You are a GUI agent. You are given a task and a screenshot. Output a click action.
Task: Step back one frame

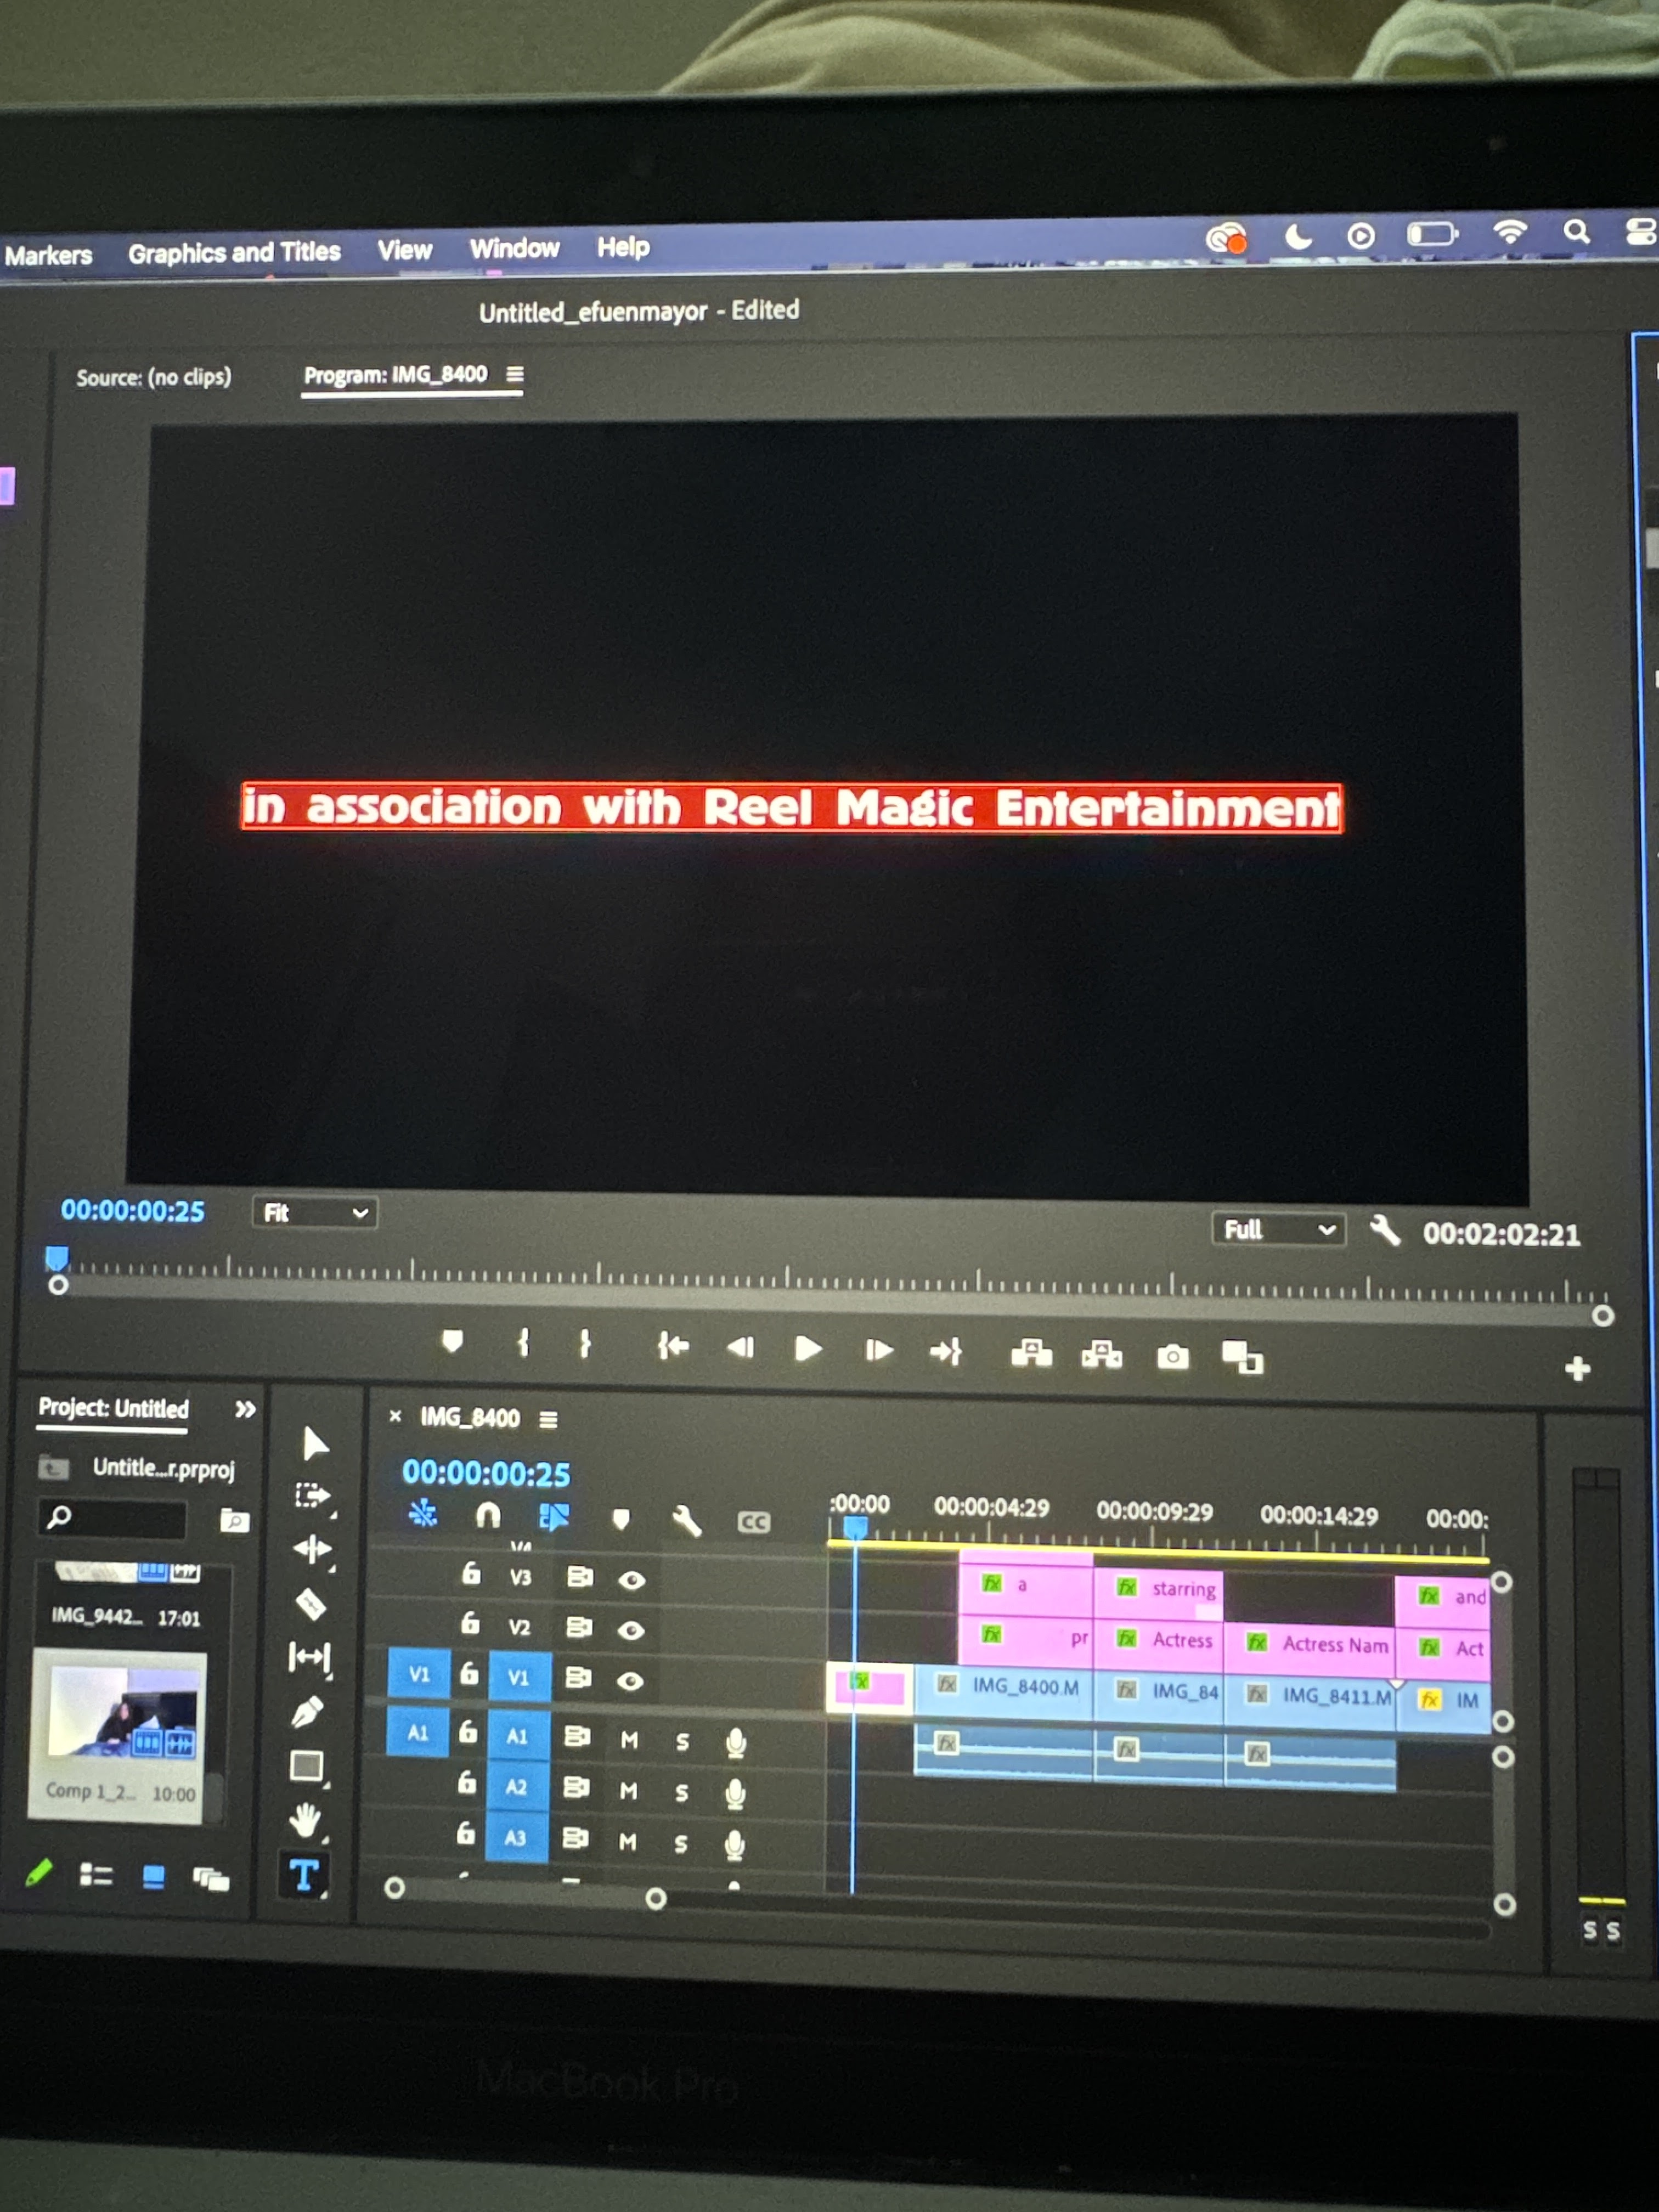click(740, 1348)
